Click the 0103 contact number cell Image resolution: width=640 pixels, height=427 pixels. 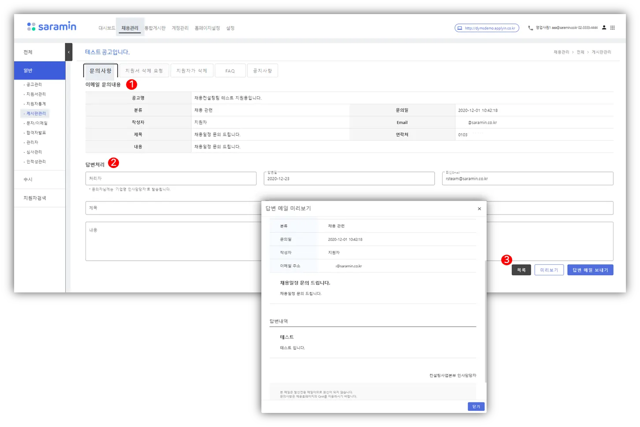click(463, 135)
